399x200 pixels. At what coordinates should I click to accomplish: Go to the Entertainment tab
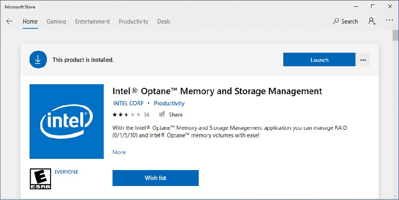click(92, 22)
